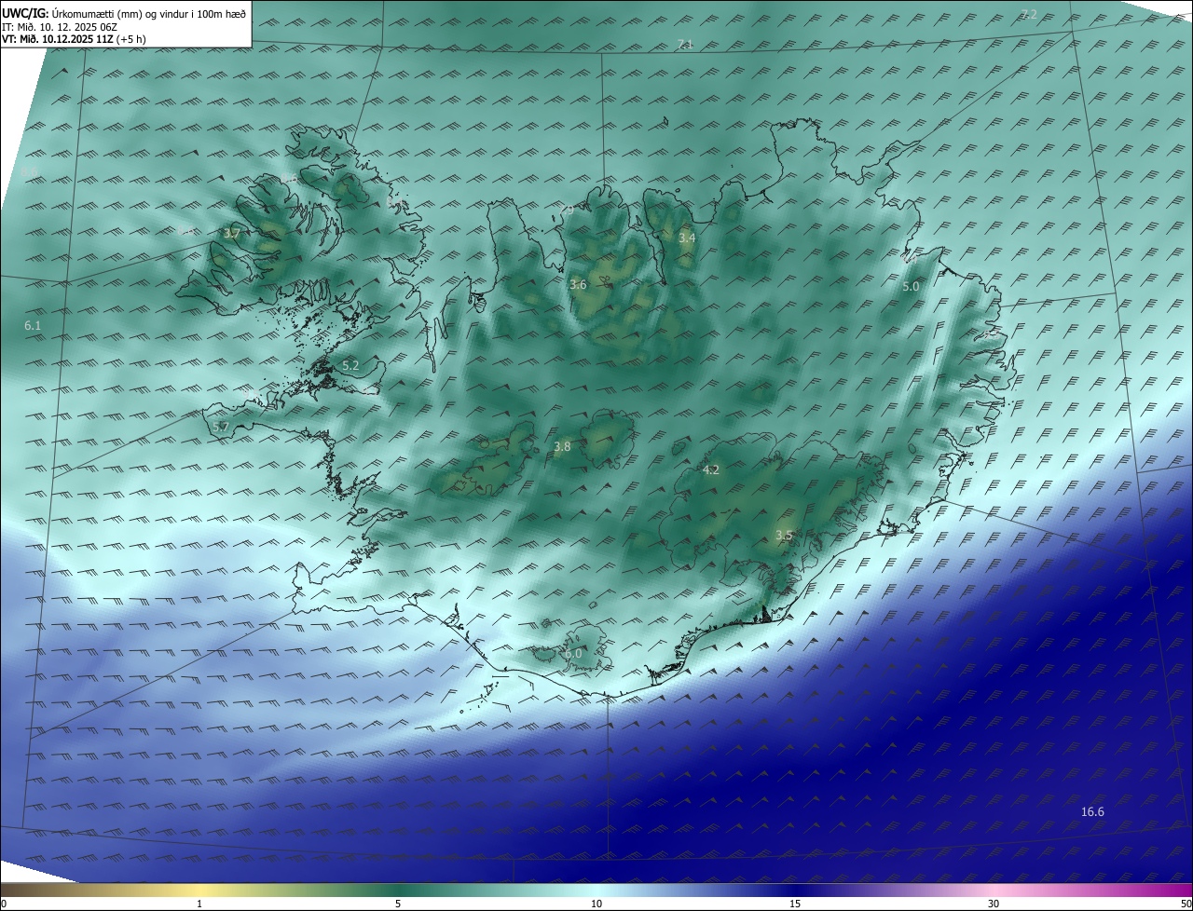Screen dimensions: 1193x911
Task: Click the VT valid time line 11Z (+5 h)
Action: [x=74, y=39]
